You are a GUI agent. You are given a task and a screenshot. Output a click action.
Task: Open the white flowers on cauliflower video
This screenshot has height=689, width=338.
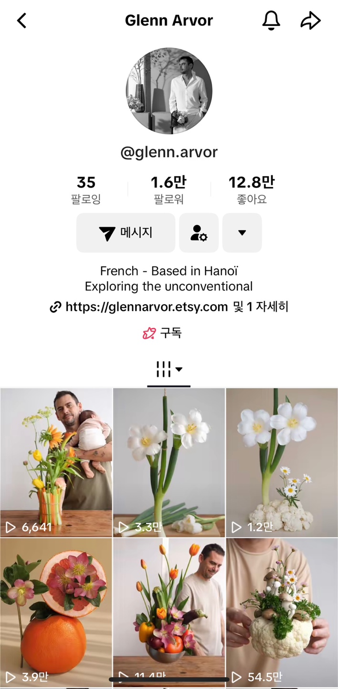click(282, 462)
